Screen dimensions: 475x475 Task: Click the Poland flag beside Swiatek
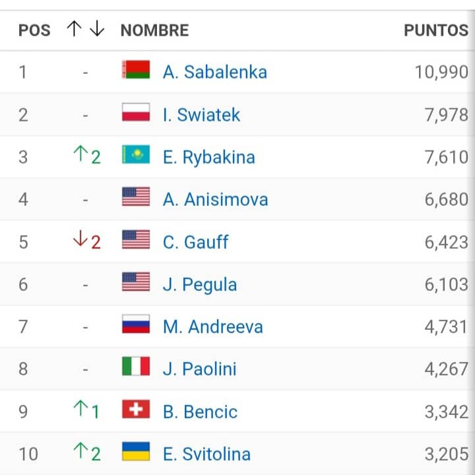136,113
